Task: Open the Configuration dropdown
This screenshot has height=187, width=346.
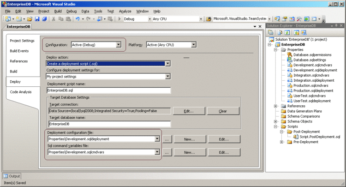Action: pos(119,45)
